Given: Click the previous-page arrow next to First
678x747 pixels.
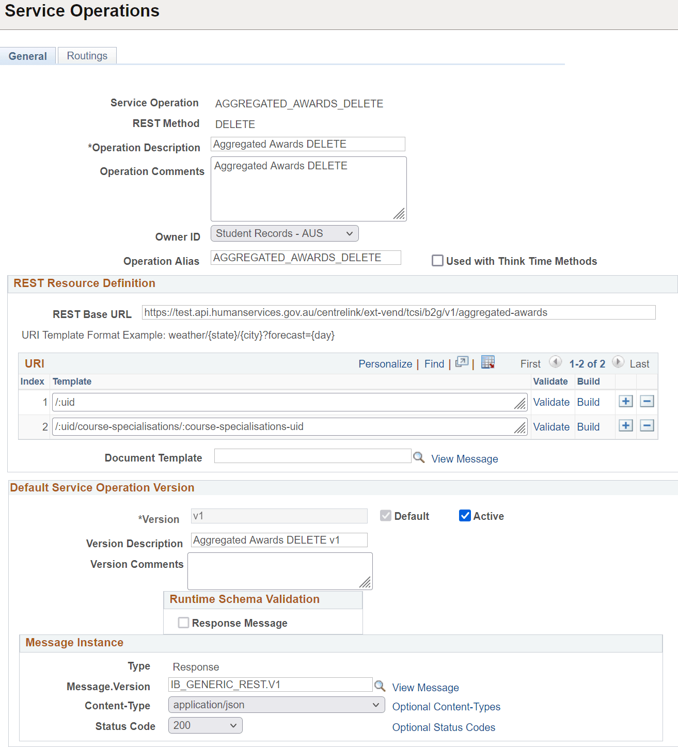Looking at the screenshot, I should pos(555,362).
